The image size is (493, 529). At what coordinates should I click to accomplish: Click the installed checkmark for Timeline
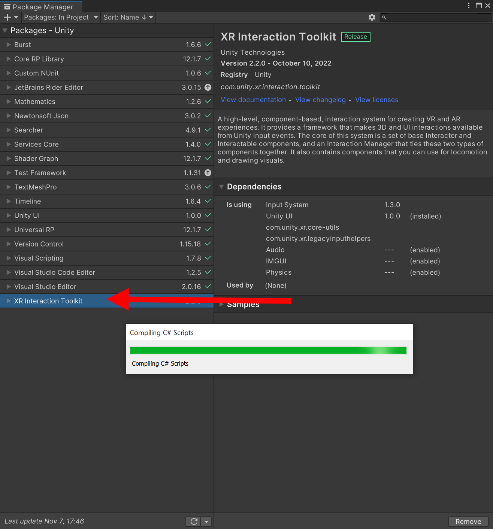click(x=208, y=201)
